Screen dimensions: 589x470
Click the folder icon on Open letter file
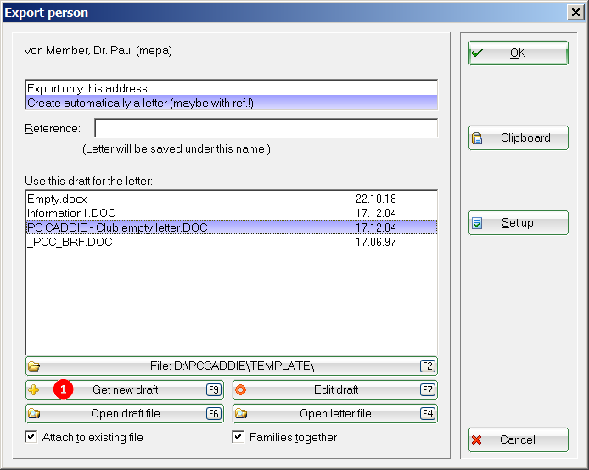click(x=241, y=414)
